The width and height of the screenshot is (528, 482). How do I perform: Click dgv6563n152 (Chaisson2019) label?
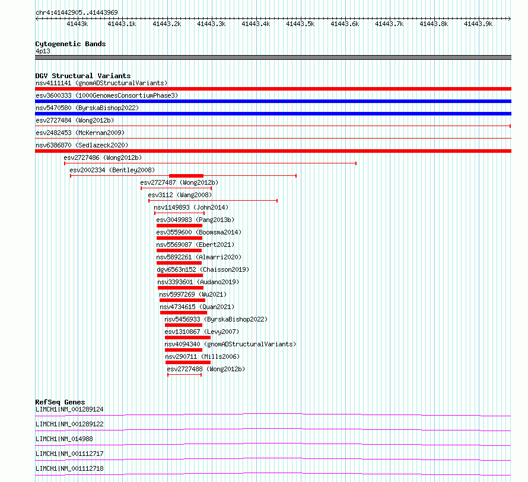coord(203,269)
